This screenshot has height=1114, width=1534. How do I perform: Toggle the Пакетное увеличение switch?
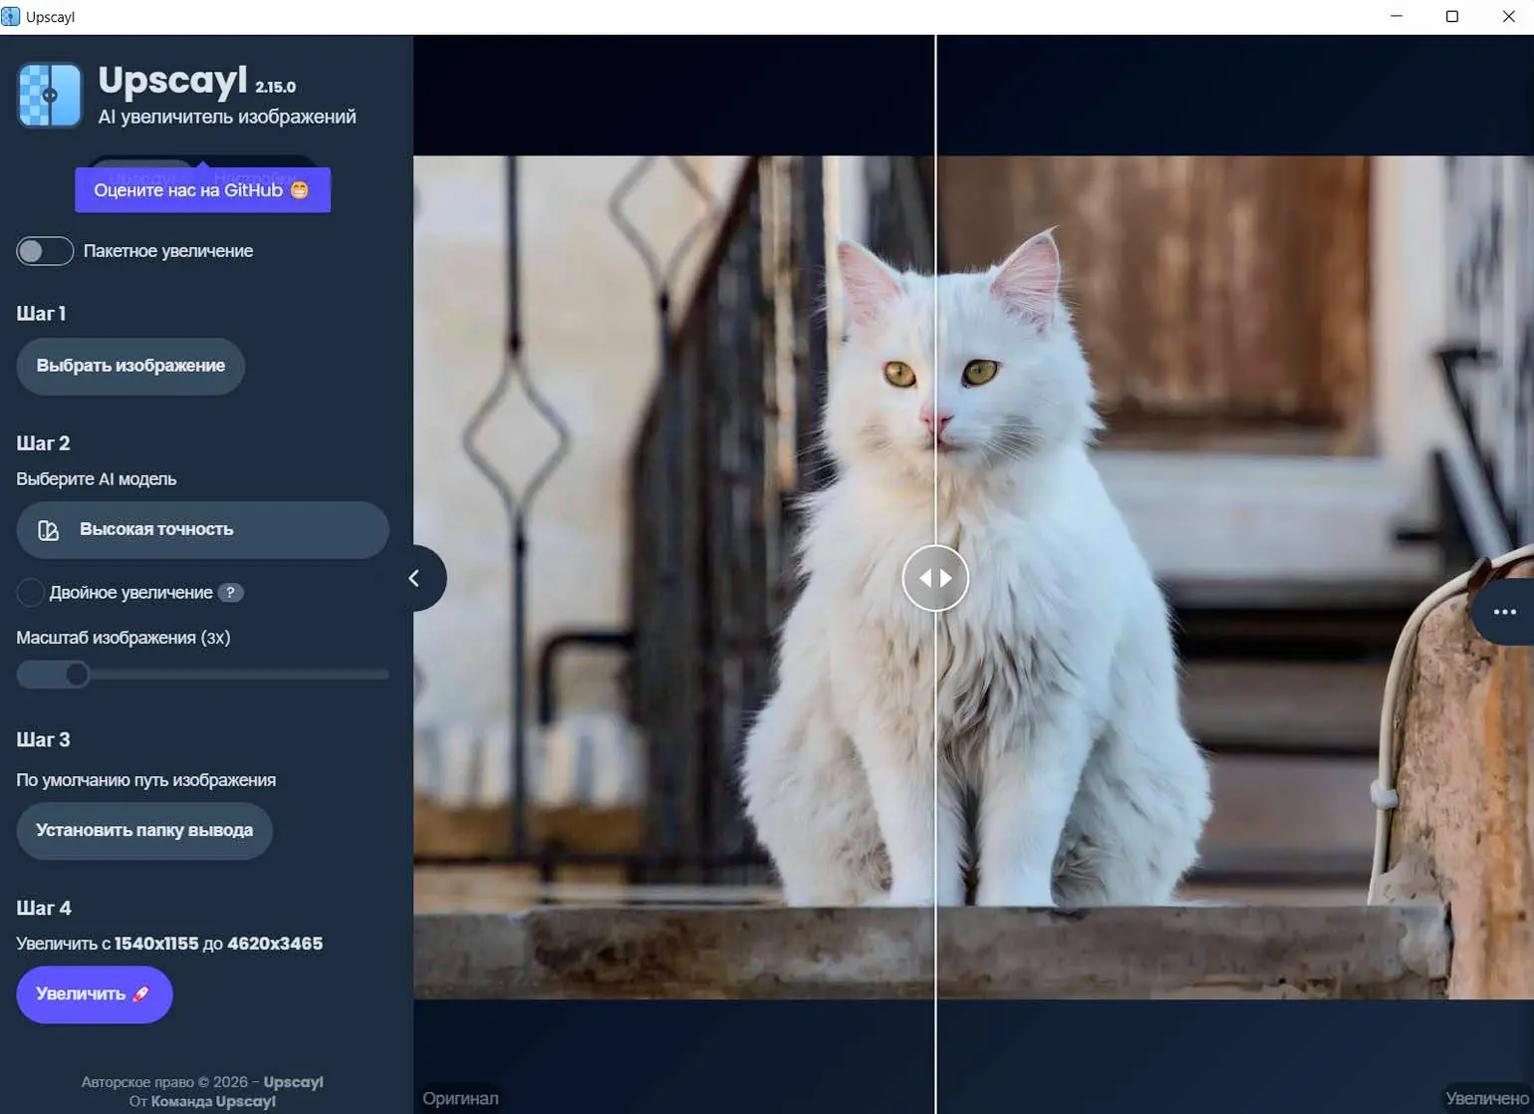45,251
